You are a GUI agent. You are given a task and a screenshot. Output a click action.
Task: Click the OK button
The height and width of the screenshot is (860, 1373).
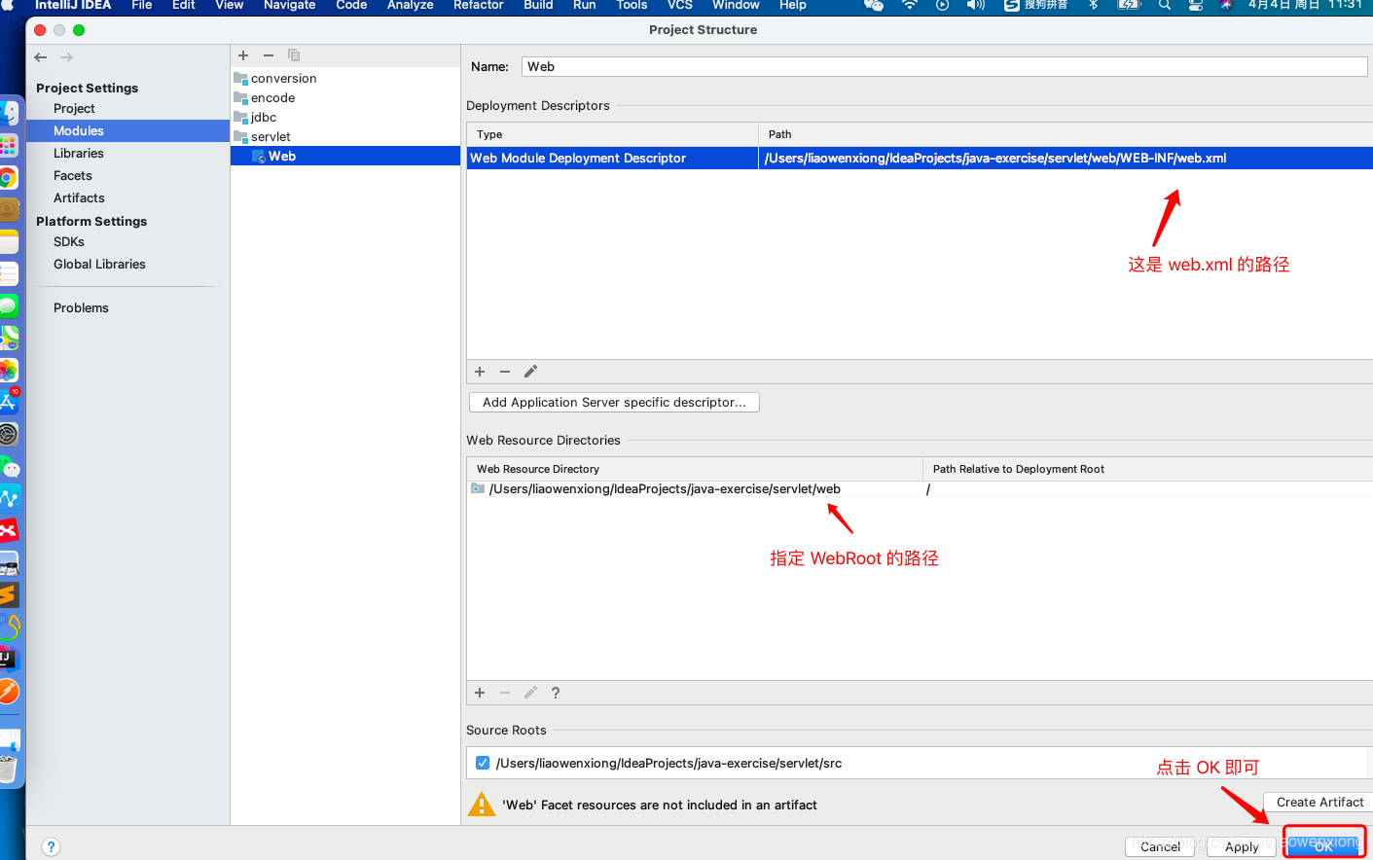1323,845
